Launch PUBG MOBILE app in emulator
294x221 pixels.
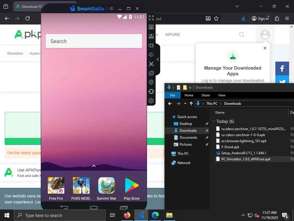tap(81, 188)
